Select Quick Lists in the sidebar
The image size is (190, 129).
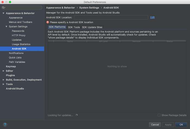point(15,58)
